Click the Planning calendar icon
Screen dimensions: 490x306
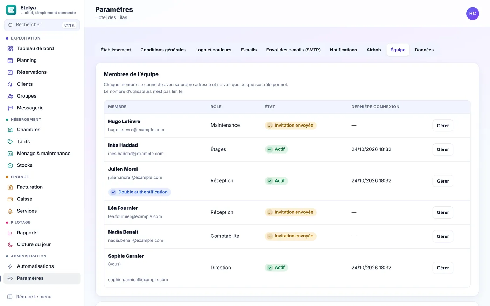coord(10,61)
